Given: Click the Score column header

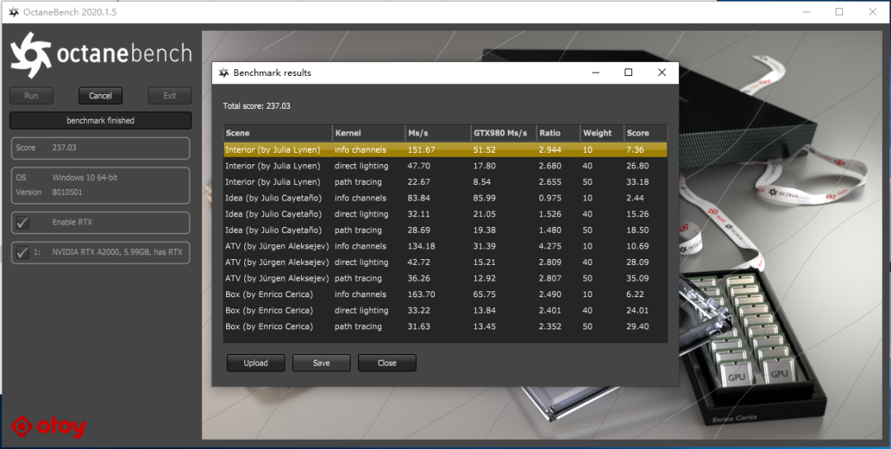Looking at the screenshot, I should pos(645,133).
